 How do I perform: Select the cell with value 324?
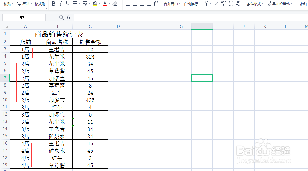click(90, 57)
